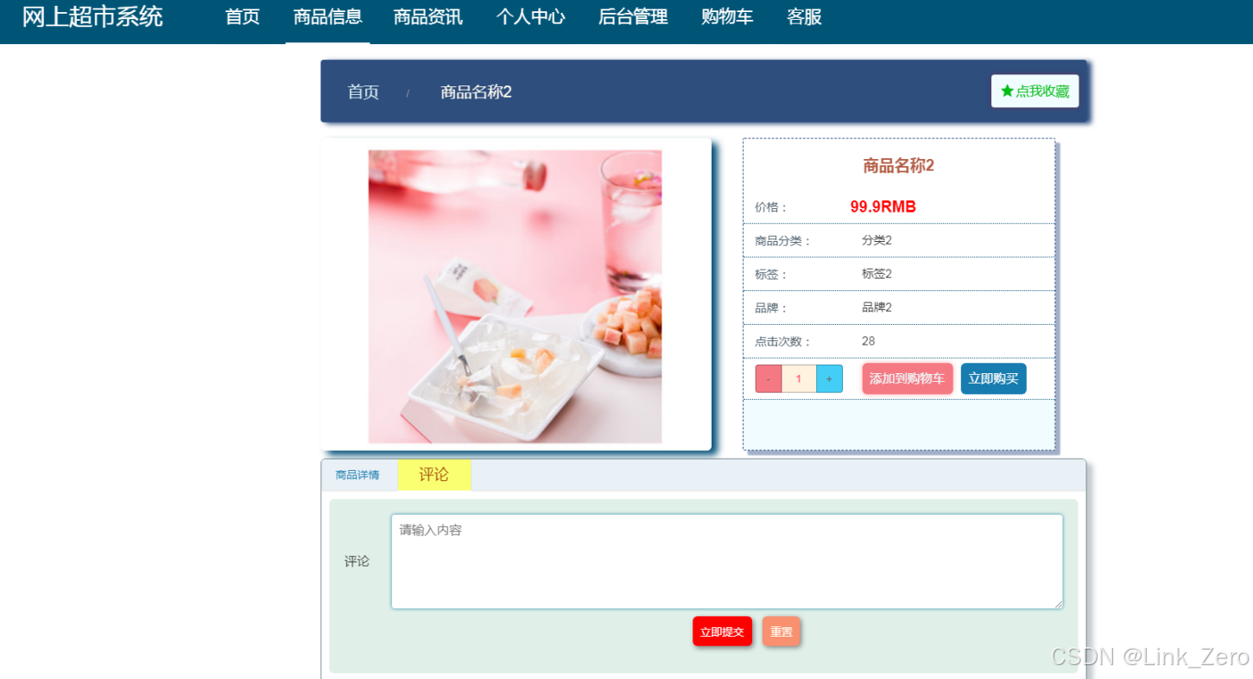This screenshot has height=679, width=1253.
Task: Reset the comment form via 重置
Action: coord(781,631)
